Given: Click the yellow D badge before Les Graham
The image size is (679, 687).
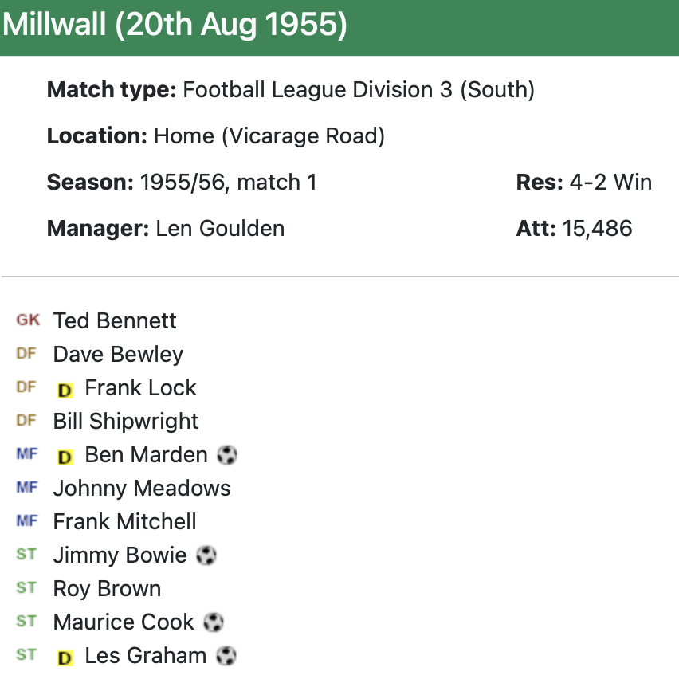Looking at the screenshot, I should point(65,658).
